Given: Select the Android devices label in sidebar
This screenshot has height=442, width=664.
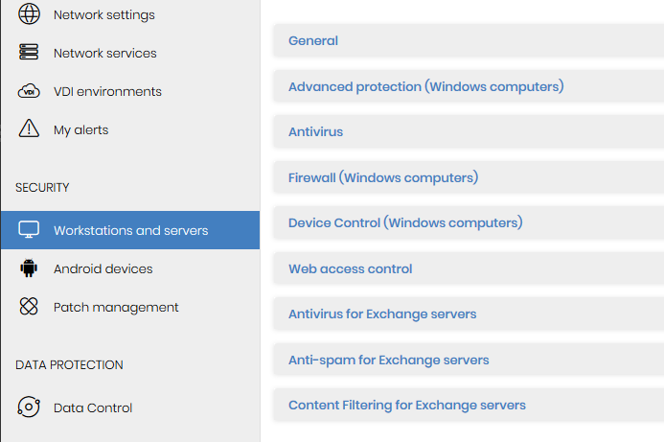Looking at the screenshot, I should pyautogui.click(x=103, y=268).
